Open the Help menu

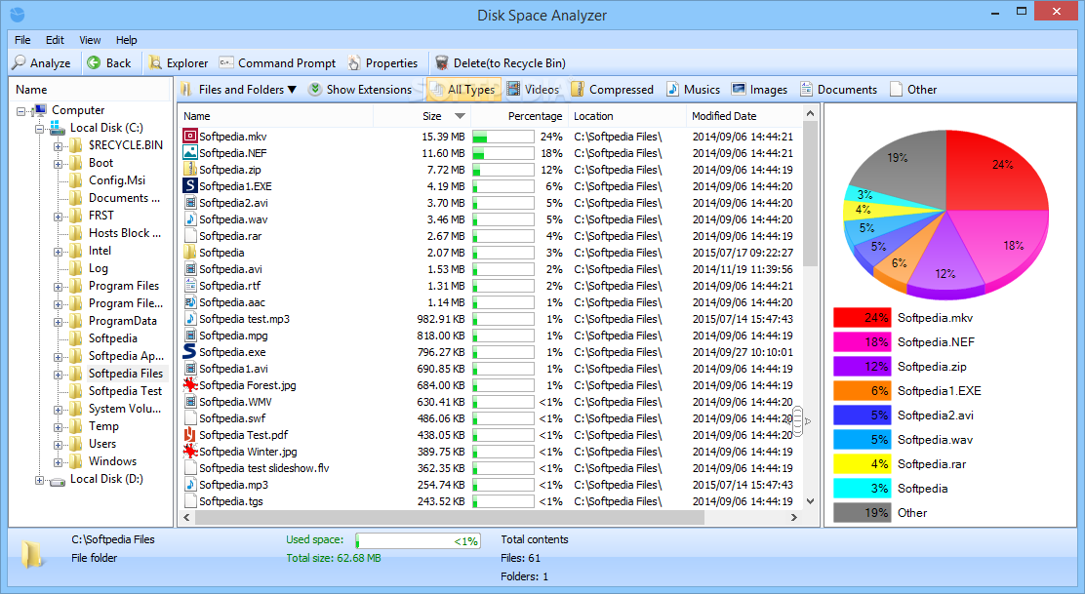coord(126,40)
